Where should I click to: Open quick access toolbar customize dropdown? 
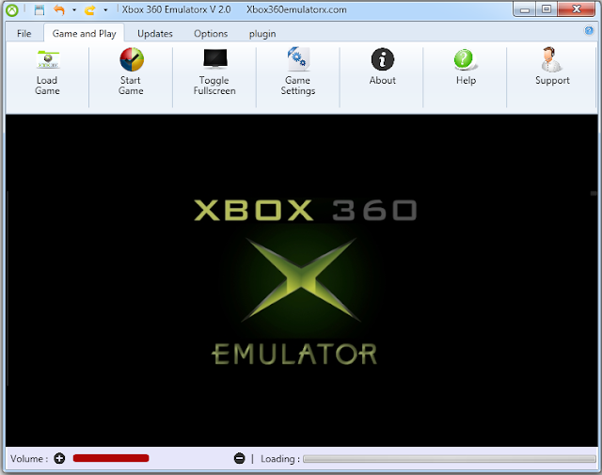(105, 10)
